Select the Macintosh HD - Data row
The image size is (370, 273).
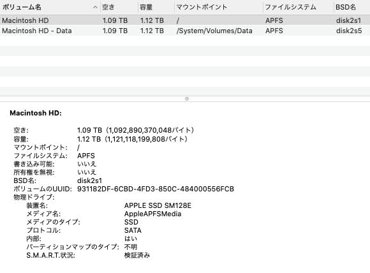(185, 31)
